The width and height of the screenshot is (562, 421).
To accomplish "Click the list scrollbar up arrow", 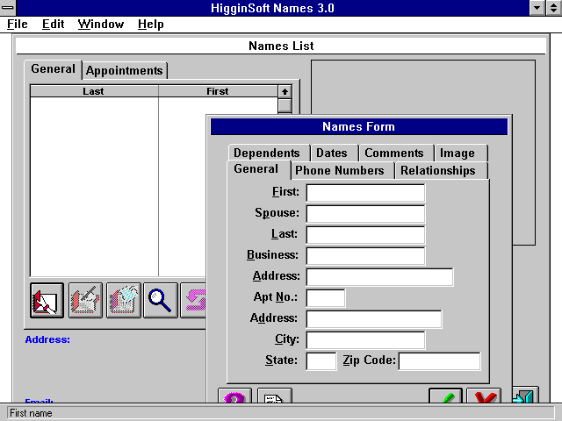I will pos(285,91).
